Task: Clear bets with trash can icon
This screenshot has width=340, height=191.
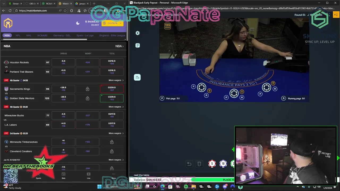Action: (199, 164)
